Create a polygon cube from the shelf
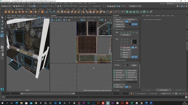The image size is (188, 105). [9, 12]
